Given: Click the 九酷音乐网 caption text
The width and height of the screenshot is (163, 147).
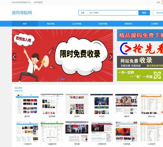Looking at the screenshot, I should (52, 144).
